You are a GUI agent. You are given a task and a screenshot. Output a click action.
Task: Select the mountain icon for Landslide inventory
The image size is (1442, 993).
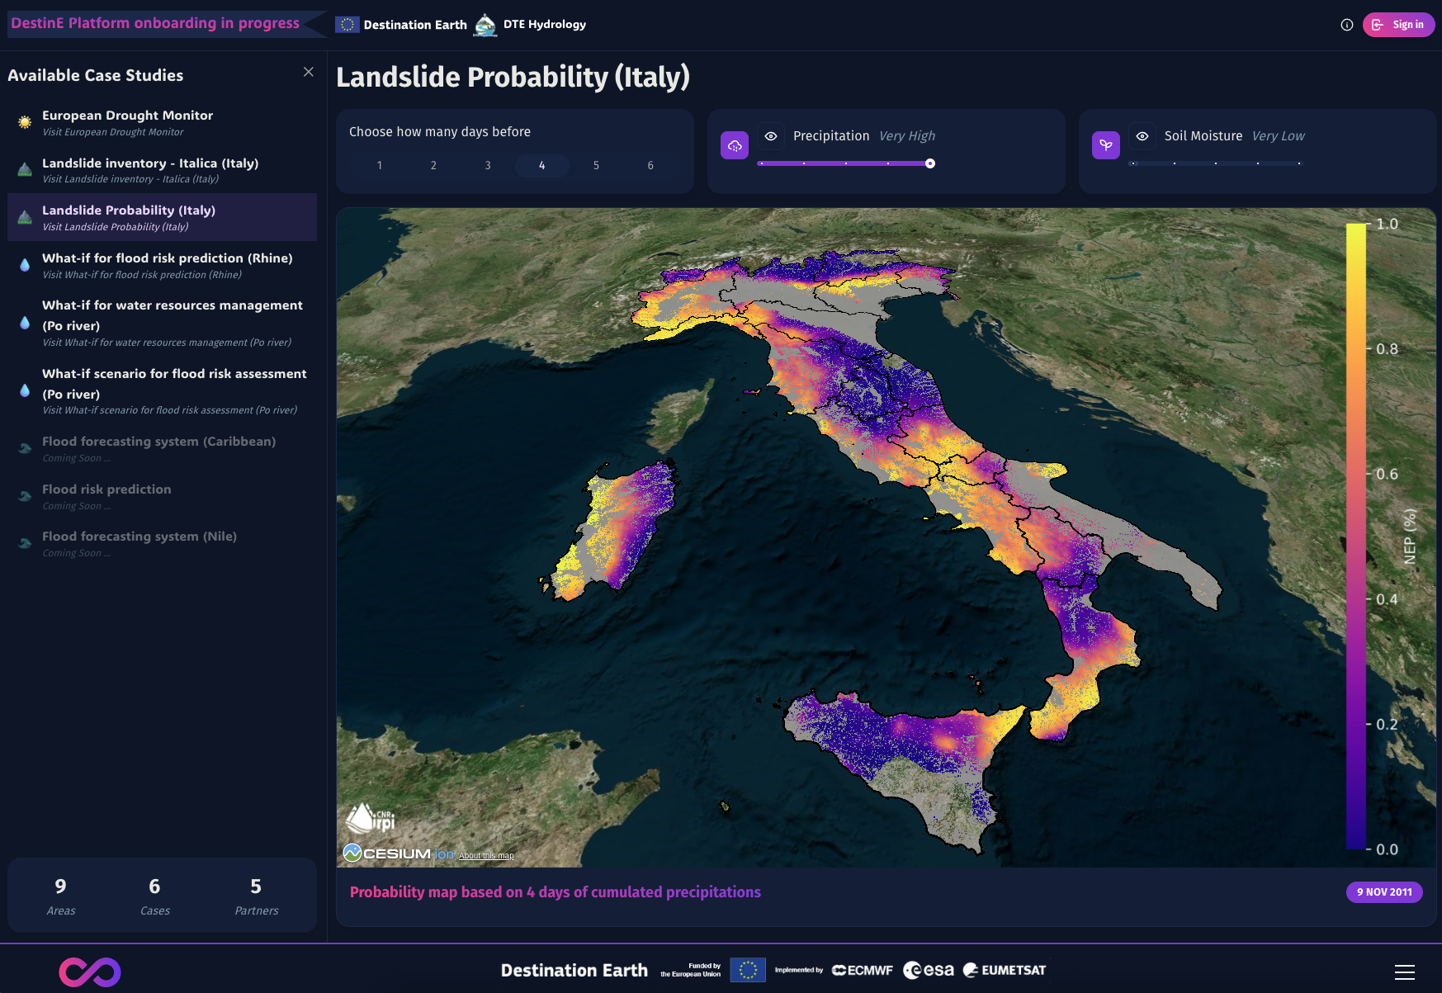(23, 168)
